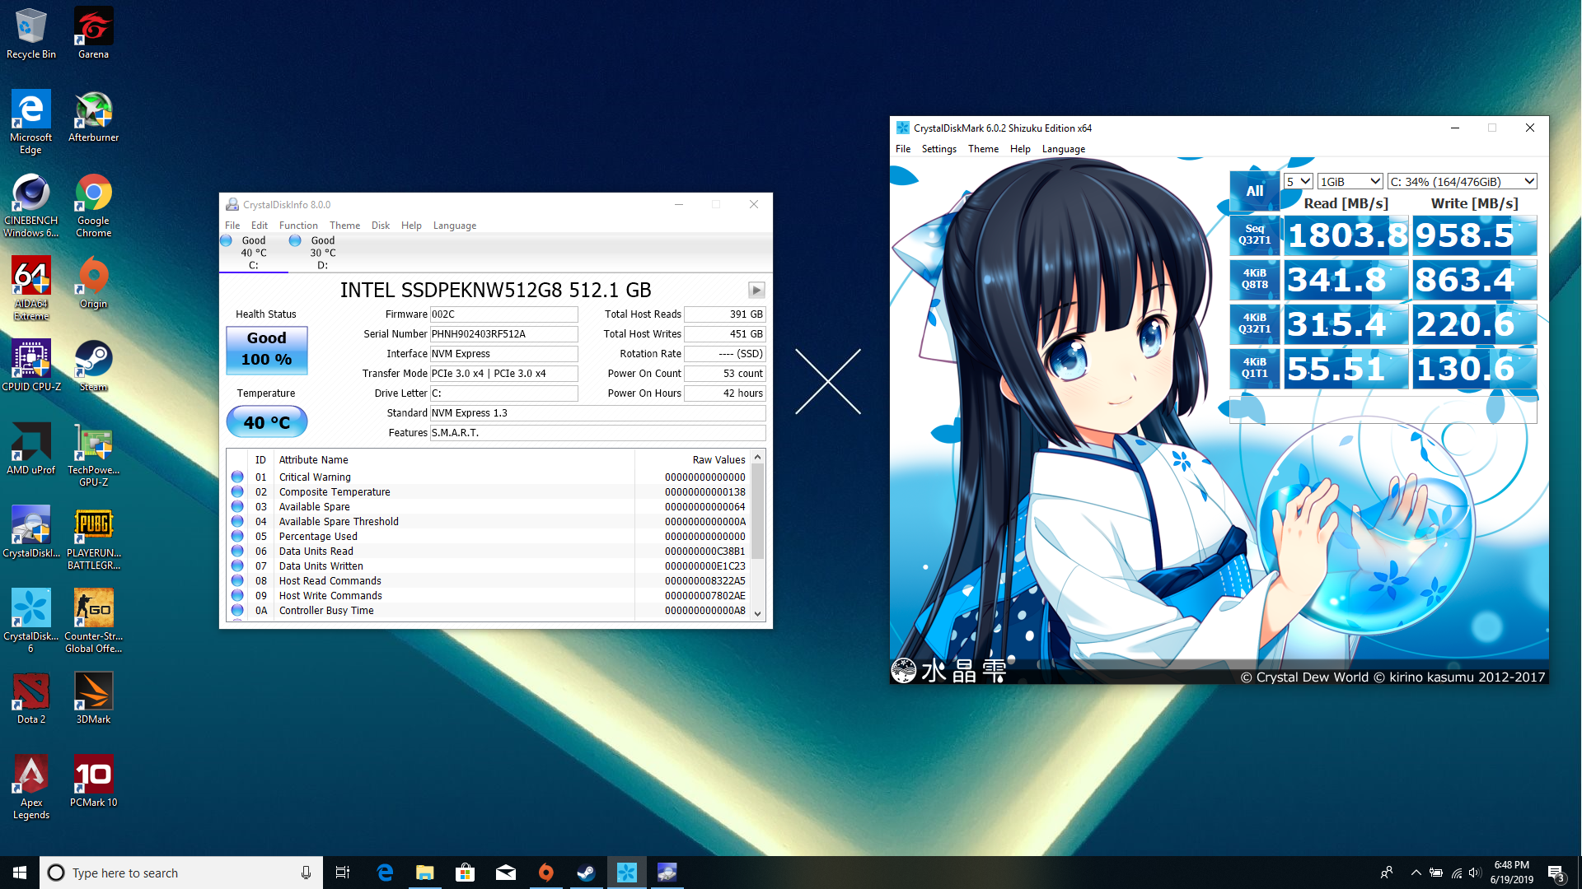
Task: Select the 3DMark desktop shortcut
Action: pyautogui.click(x=93, y=699)
